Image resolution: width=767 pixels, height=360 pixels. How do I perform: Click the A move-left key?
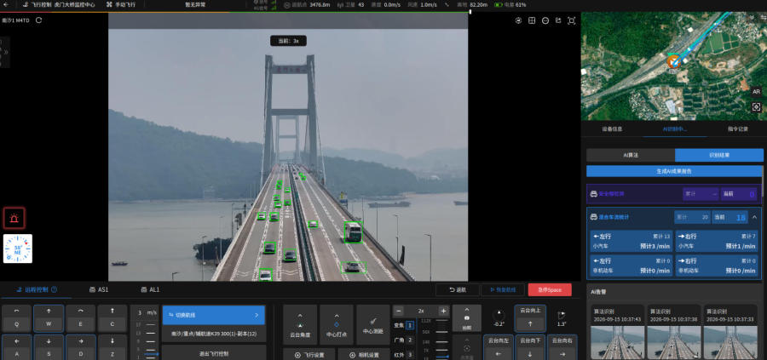[17, 347]
